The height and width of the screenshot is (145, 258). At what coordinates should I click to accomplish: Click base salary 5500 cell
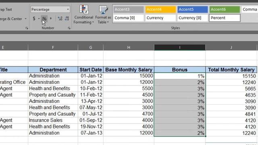pyautogui.click(x=129, y=89)
